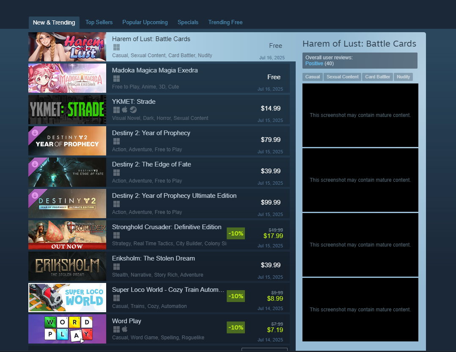Open the Positive user reviews link

pos(314,64)
